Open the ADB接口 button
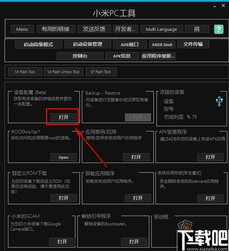 (130, 44)
